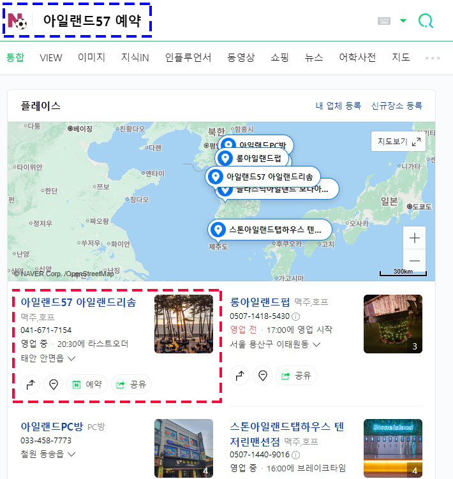Image resolution: width=453 pixels, height=479 pixels.
Task: Switch to the 동영상 tab
Action: click(241, 57)
